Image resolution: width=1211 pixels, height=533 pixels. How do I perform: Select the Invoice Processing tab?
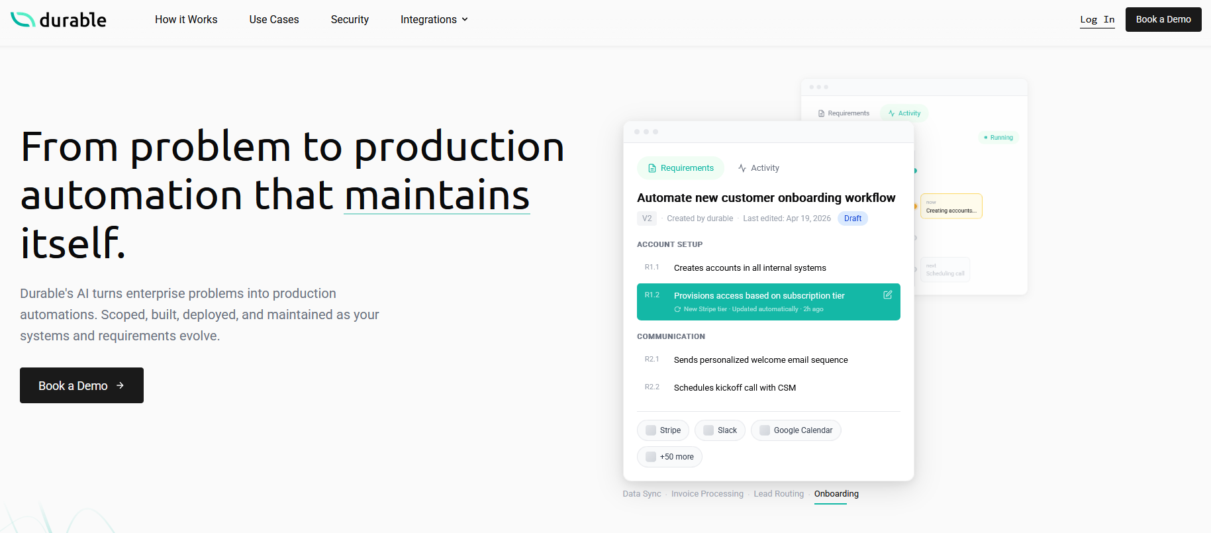click(707, 494)
